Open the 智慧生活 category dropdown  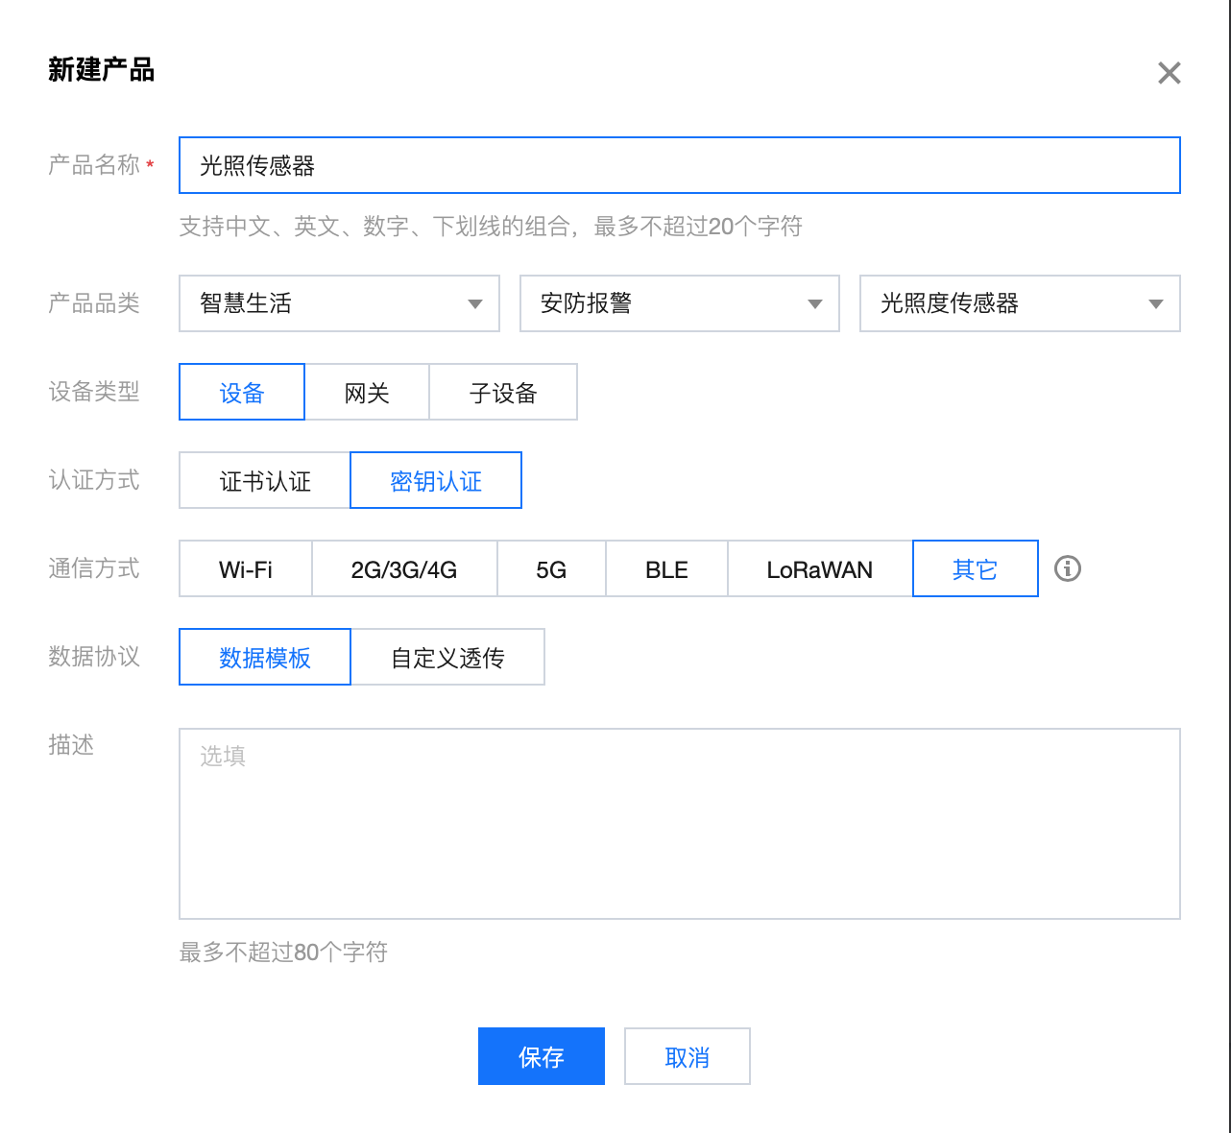coord(339,303)
